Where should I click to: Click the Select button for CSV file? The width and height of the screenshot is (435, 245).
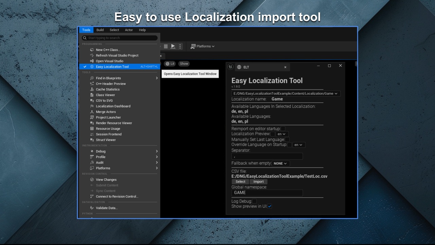[240, 182]
